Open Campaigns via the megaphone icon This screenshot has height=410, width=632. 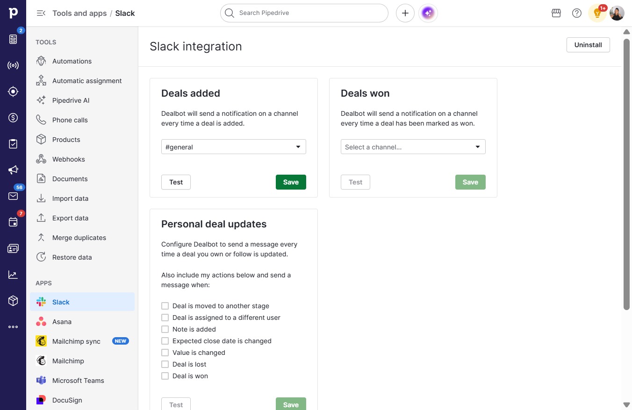pyautogui.click(x=13, y=170)
